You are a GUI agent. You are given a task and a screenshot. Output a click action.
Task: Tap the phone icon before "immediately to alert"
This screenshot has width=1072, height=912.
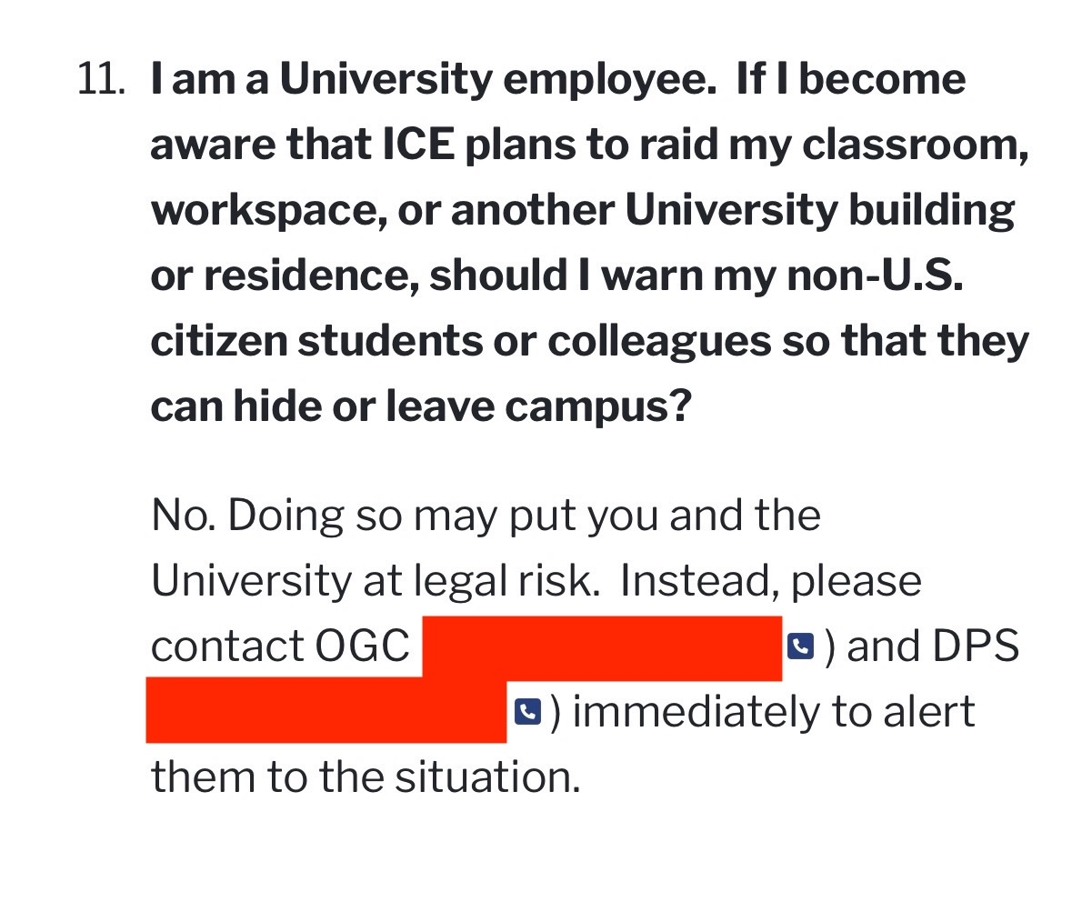tap(527, 712)
